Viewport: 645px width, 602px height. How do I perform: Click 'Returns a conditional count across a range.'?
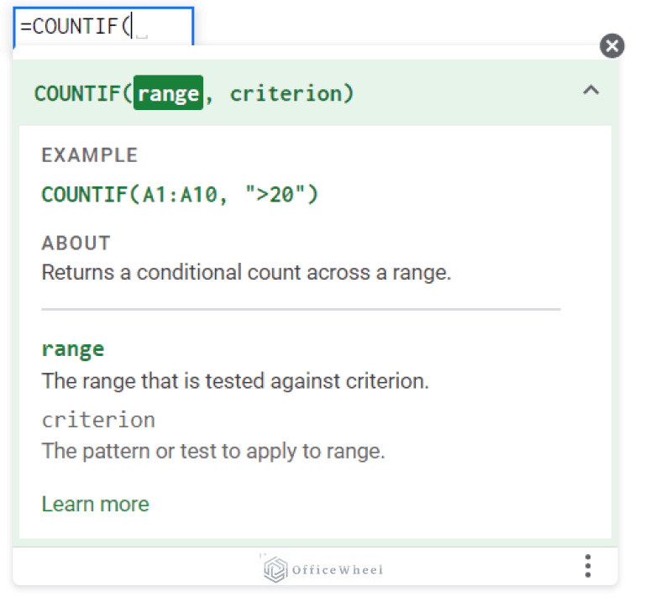[246, 272]
